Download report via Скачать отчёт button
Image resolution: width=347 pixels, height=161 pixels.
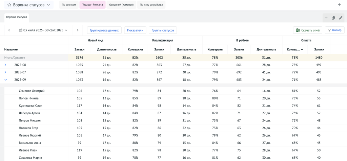[308, 30]
